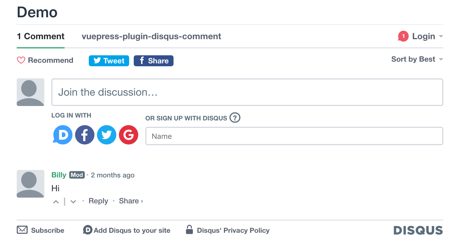
Task: Open Disqus' Privacy Policy link
Action: pos(233,230)
